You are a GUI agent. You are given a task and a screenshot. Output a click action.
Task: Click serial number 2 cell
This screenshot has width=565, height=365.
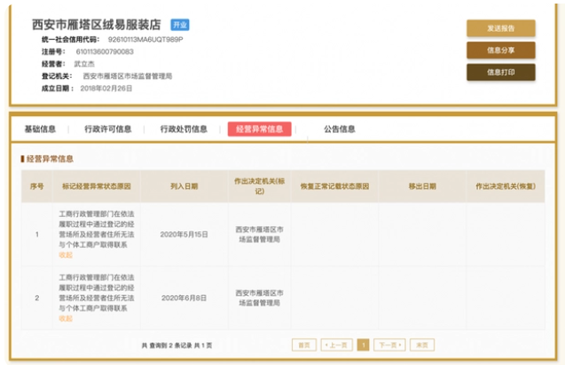[x=36, y=298]
